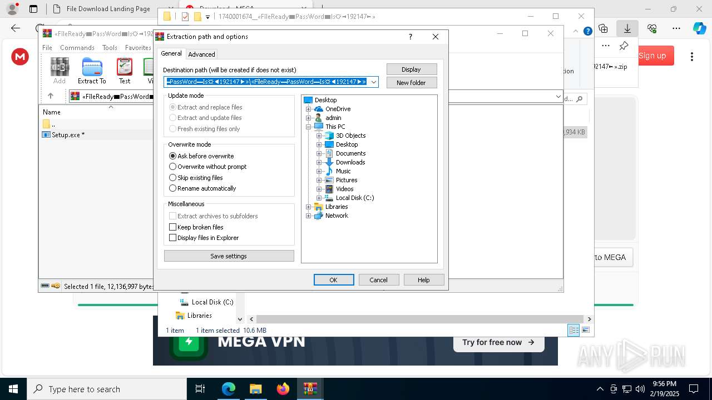
Task: Click the Save settings button
Action: tap(229, 256)
